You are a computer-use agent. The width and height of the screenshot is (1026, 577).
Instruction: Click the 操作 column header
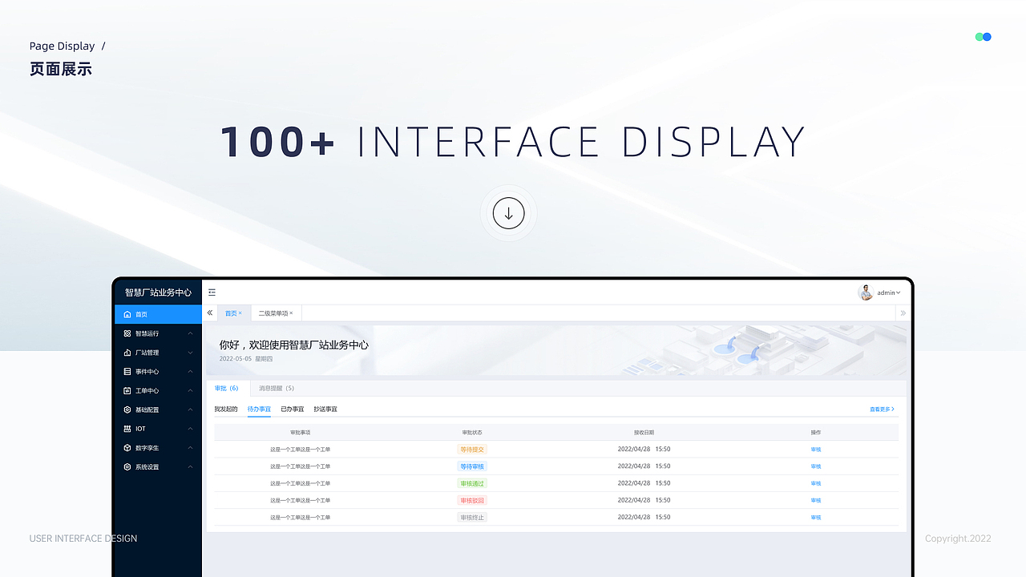pos(816,433)
